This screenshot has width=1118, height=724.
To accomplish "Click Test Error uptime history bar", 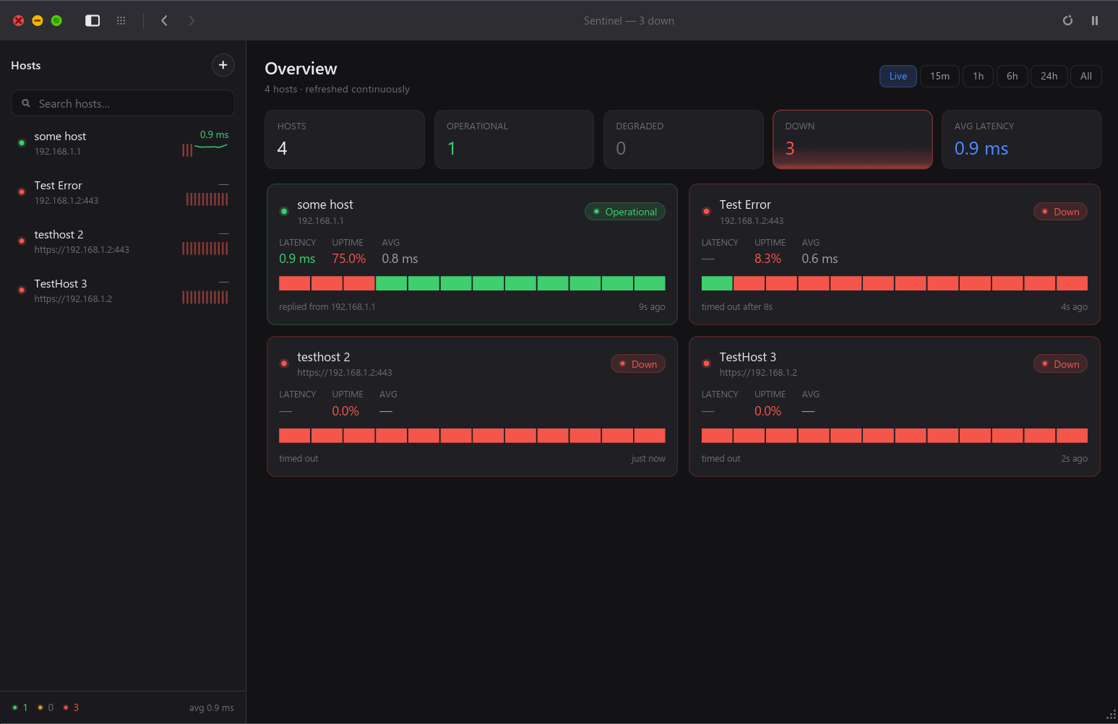I will point(895,283).
